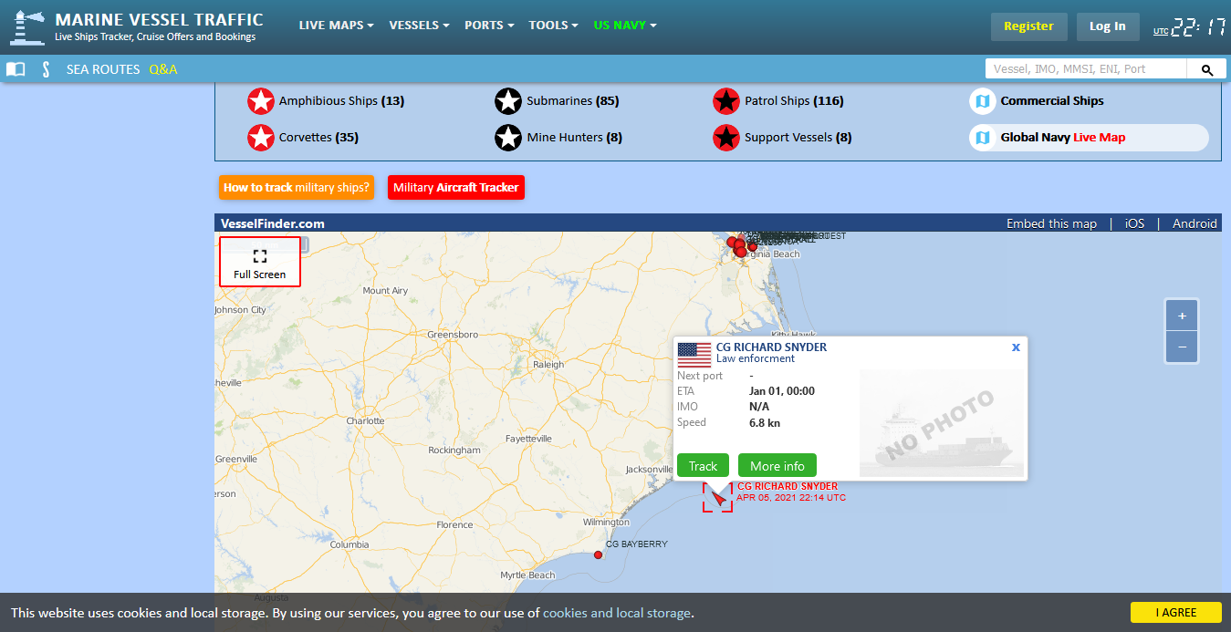Expand the TOOLS menu

553,26
